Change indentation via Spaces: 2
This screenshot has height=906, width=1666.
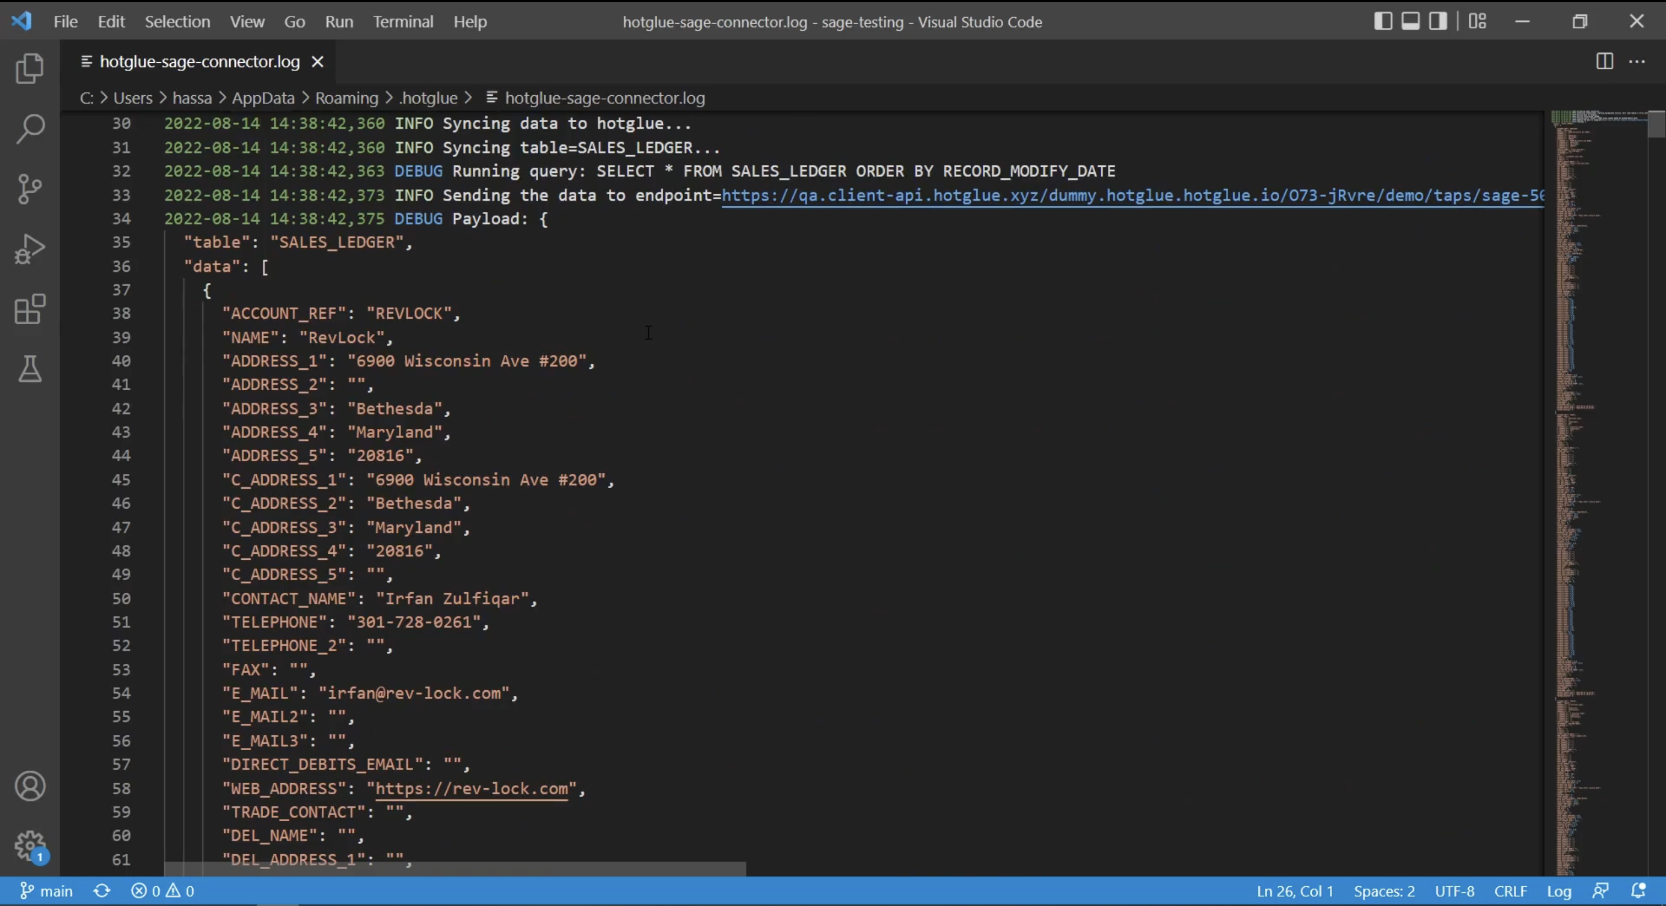coord(1384,891)
